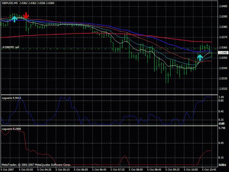
Task: Click the #2086992 sell order label
Action: (11, 47)
